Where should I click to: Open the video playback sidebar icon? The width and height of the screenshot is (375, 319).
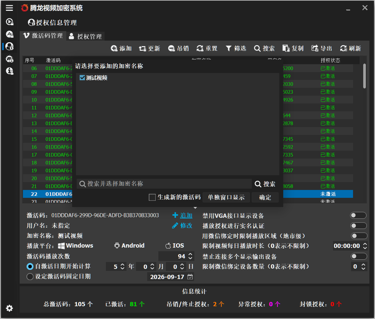tap(9, 22)
